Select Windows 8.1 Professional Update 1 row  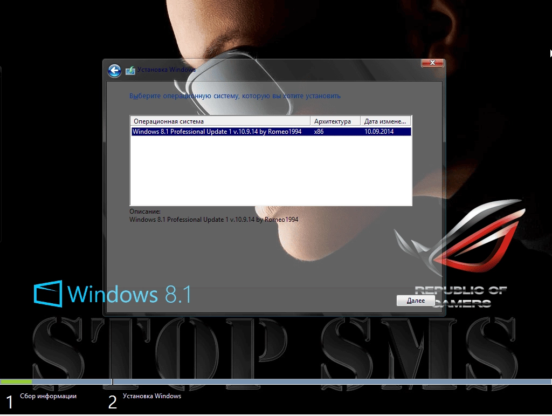[271, 132]
